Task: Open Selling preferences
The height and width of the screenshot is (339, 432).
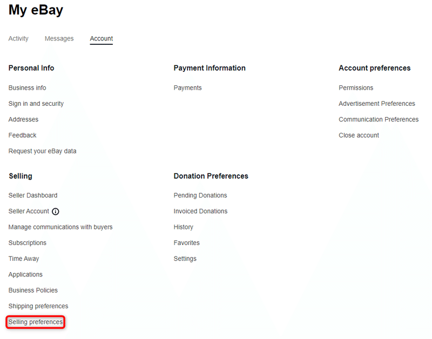Action: tap(36, 322)
